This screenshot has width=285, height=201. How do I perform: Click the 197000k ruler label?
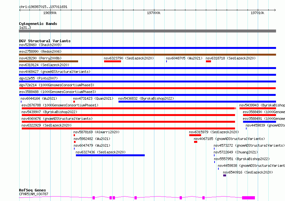(154, 13)
